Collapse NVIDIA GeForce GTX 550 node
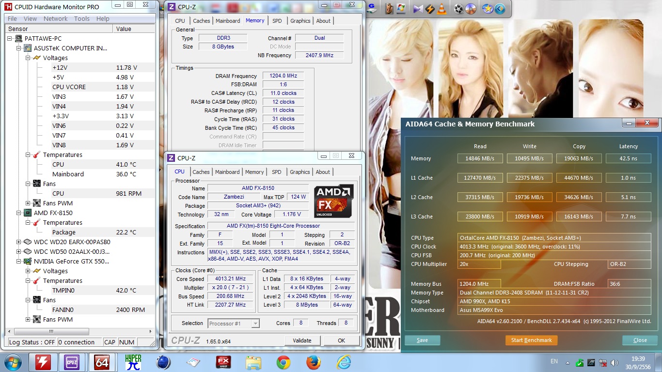 [x=19, y=262]
